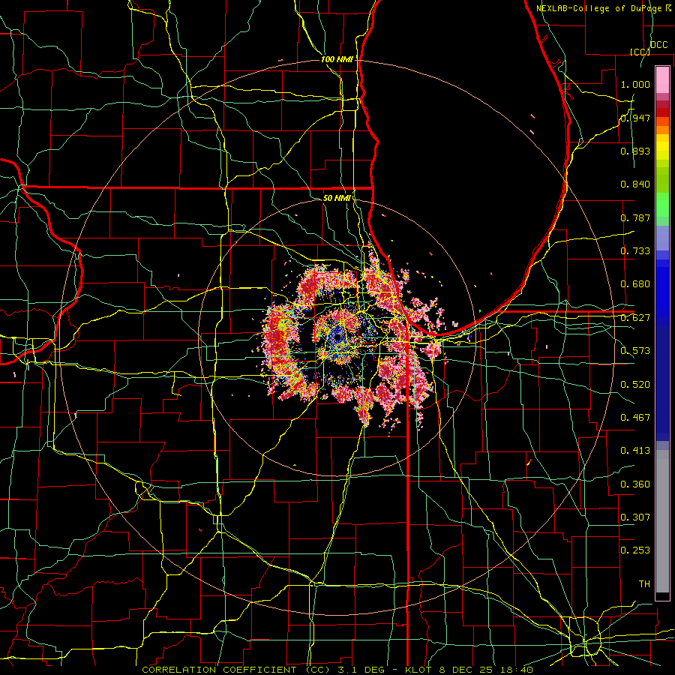Click the 0.307 scale value
This screenshot has width=675, height=675.
[x=635, y=517]
